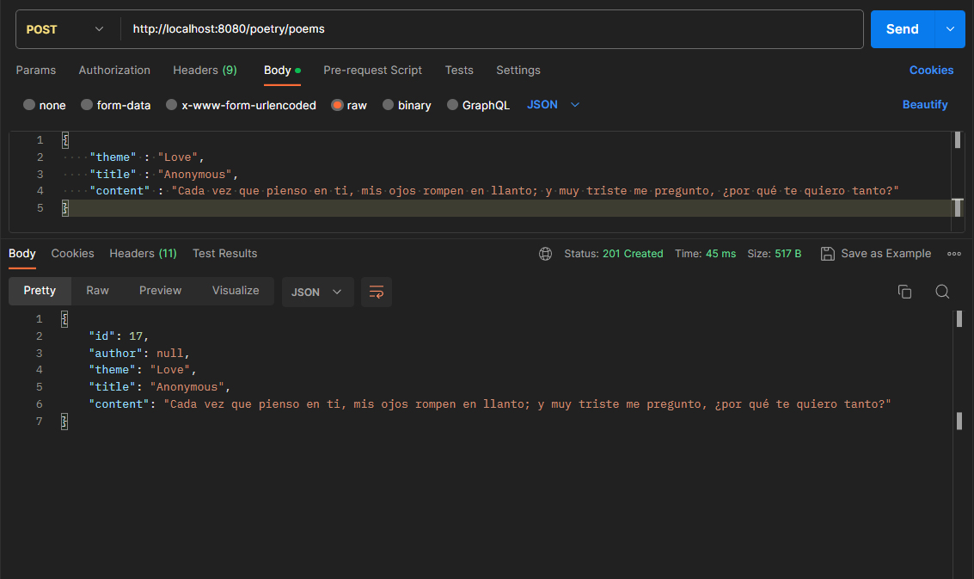The image size is (974, 579).
Task: Select the response Headers (11) tab
Action: [x=143, y=254]
